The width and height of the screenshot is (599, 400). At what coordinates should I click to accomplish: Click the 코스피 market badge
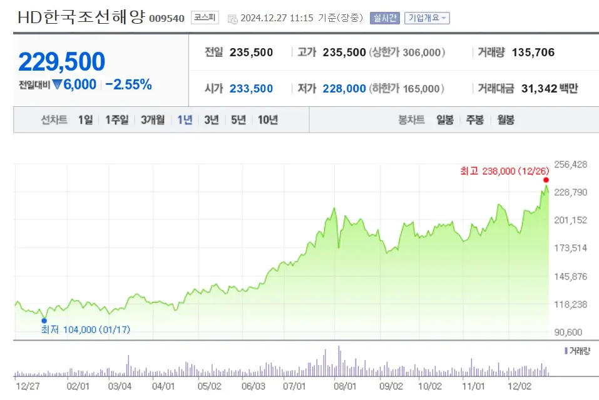[205, 17]
